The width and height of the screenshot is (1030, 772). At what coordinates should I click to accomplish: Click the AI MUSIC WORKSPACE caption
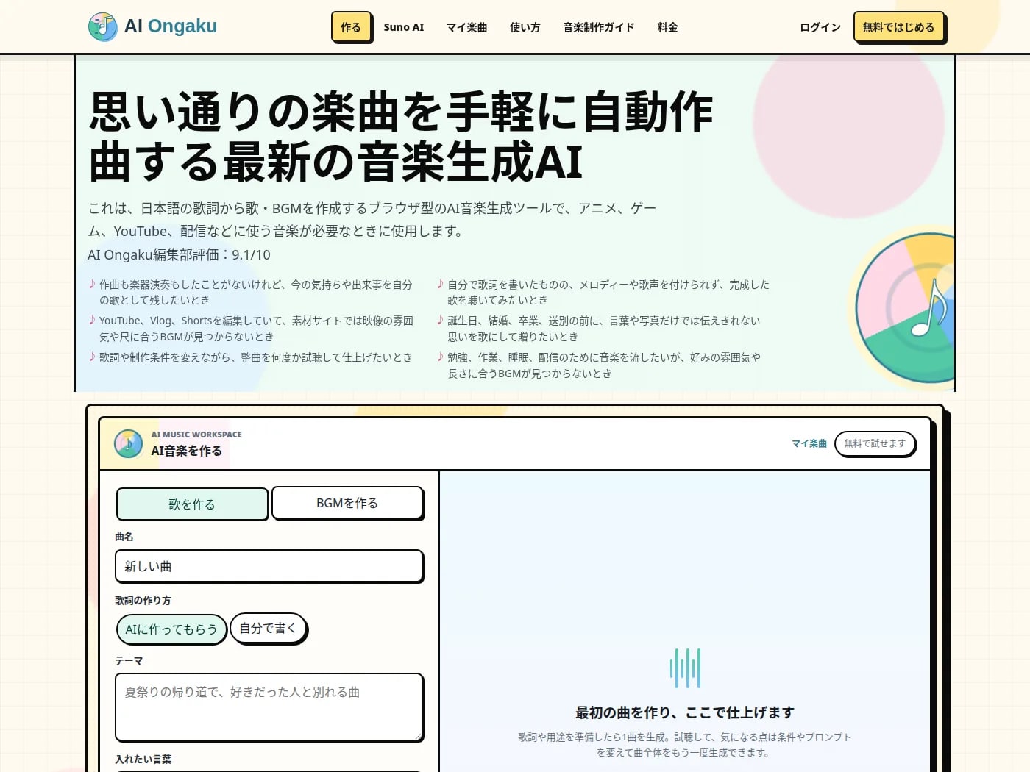click(196, 435)
